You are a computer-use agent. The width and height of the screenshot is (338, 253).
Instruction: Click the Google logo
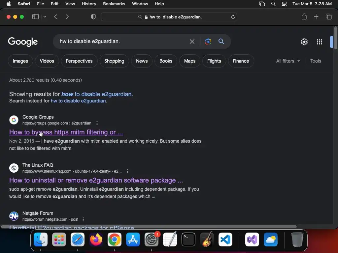click(23, 42)
